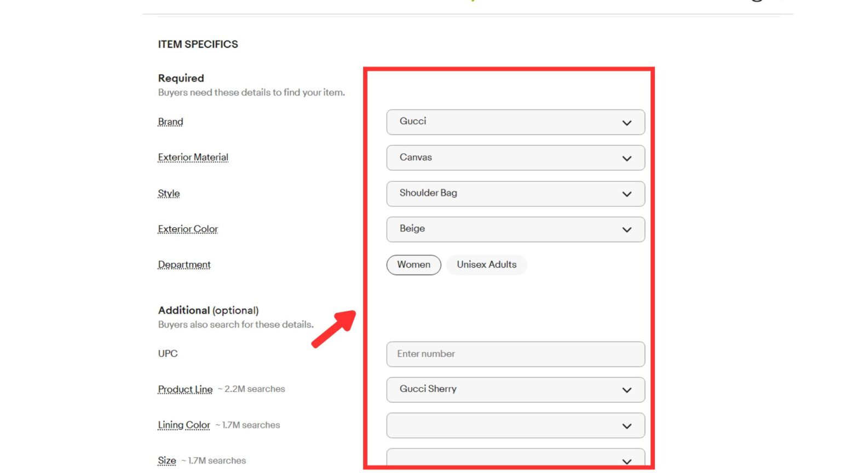Click the Brand label link
The image size is (841, 473).
[x=170, y=122]
